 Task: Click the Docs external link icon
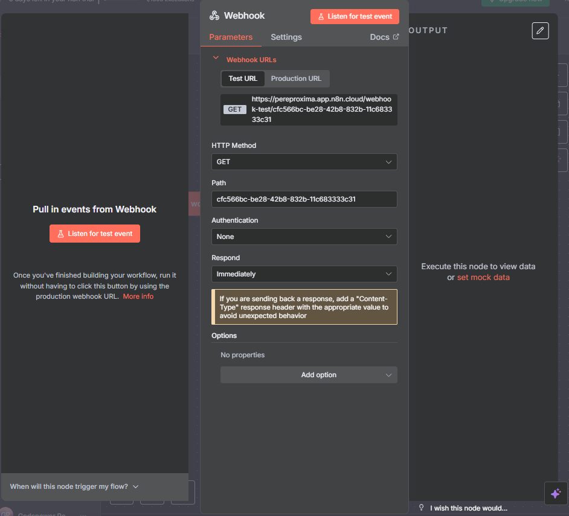[x=396, y=37]
